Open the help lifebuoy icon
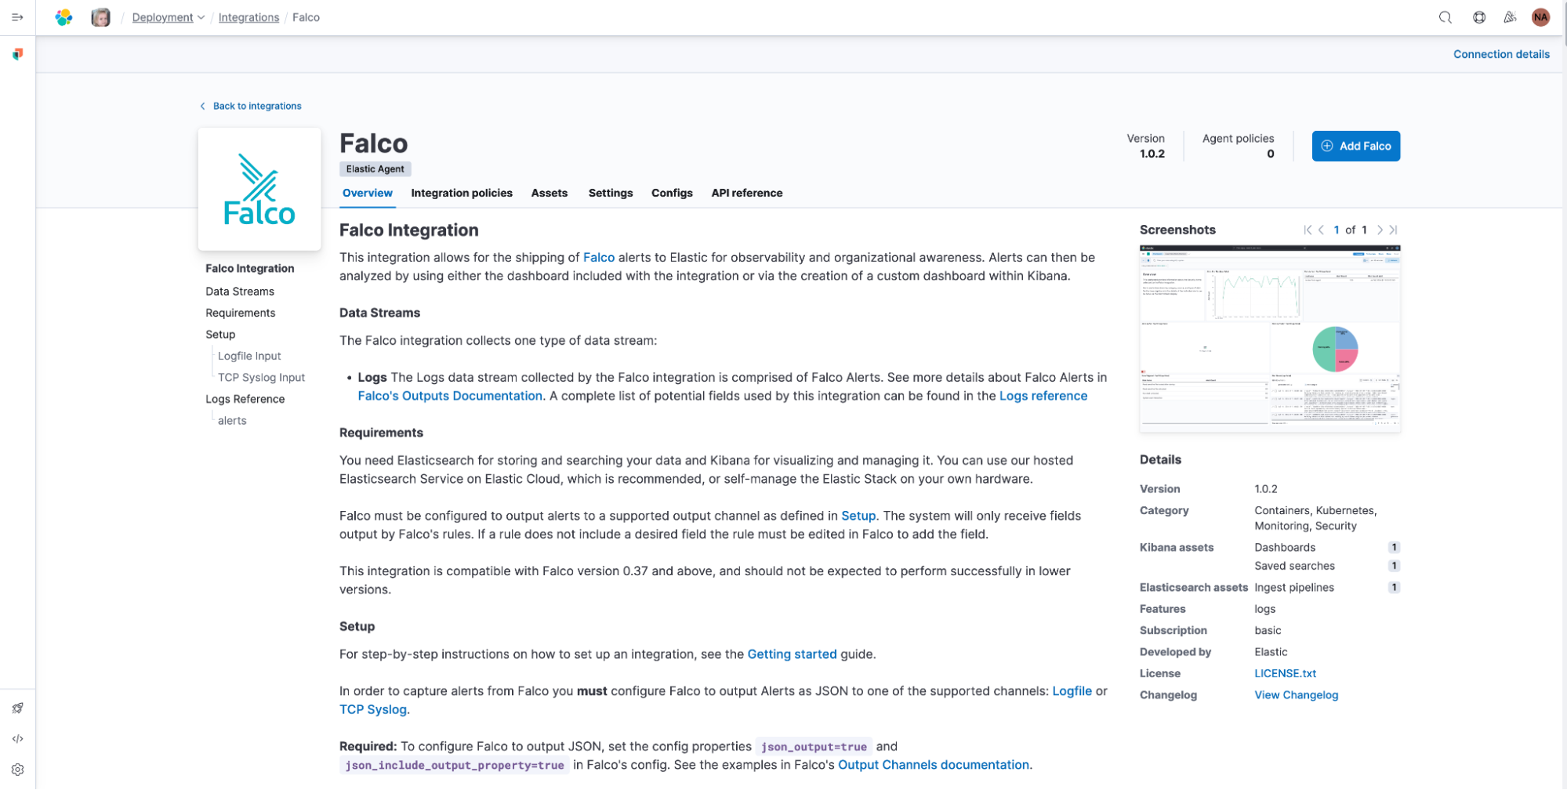The image size is (1567, 790). pyautogui.click(x=1478, y=17)
